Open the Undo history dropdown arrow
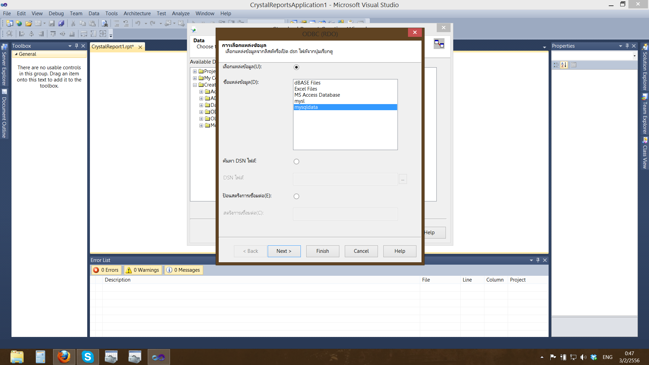This screenshot has height=365, width=649. click(x=146, y=23)
